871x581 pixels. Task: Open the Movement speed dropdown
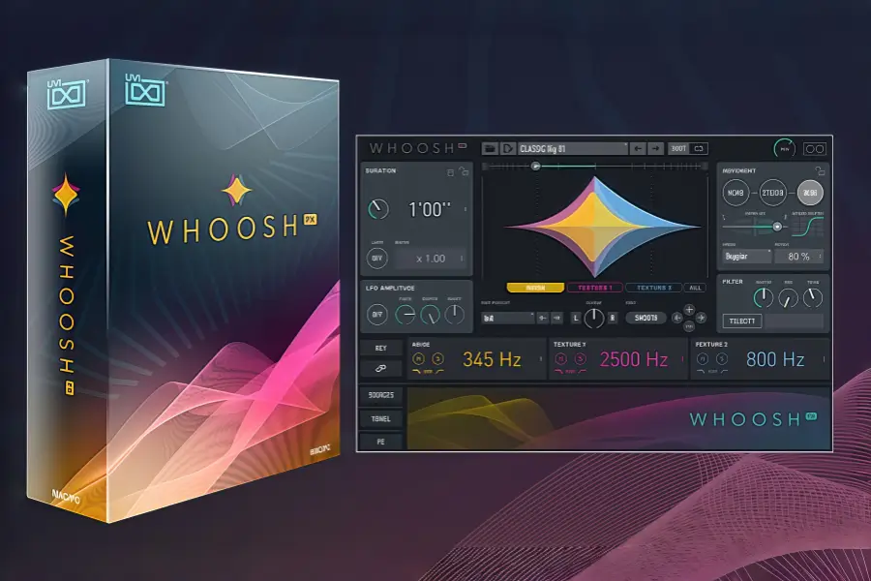(747, 257)
